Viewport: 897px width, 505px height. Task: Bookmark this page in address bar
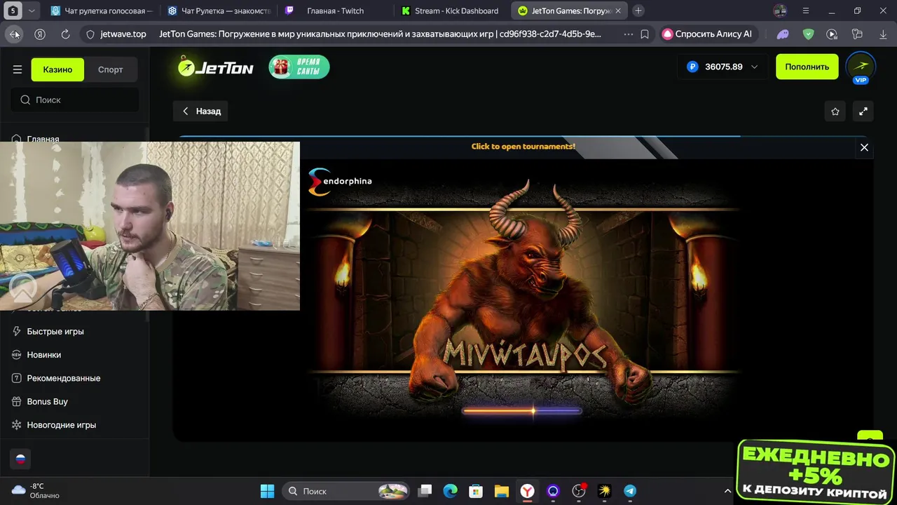click(645, 34)
